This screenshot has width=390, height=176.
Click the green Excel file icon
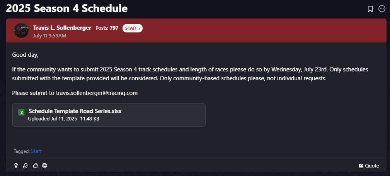click(21, 112)
